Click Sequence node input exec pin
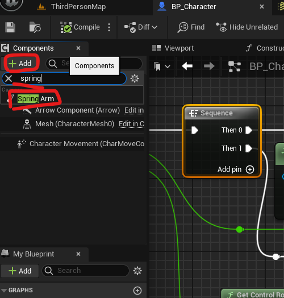The image size is (284, 298). (x=195, y=130)
